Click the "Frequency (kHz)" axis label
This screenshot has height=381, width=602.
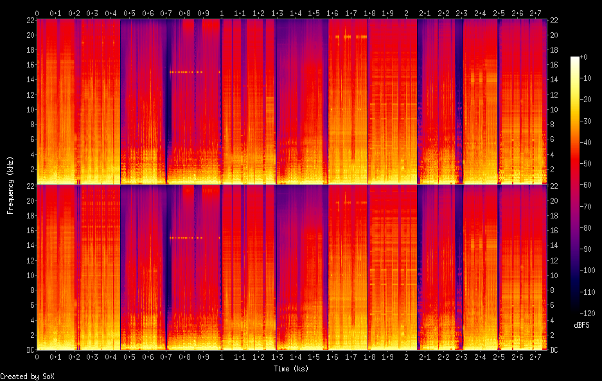click(x=10, y=185)
